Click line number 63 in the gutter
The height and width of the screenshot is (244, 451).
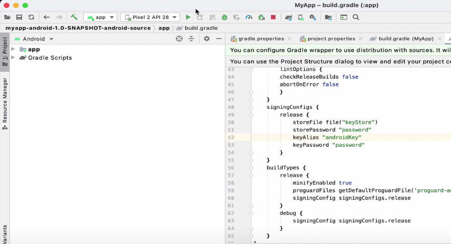[230, 221]
